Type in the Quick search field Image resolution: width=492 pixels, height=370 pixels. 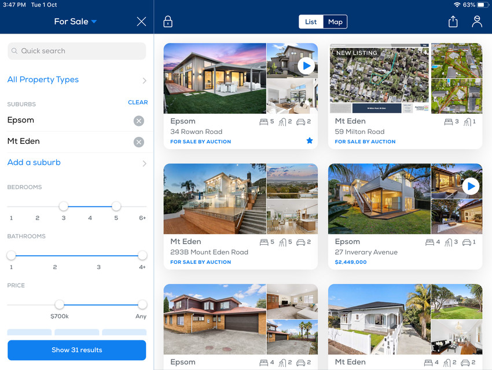pos(76,51)
